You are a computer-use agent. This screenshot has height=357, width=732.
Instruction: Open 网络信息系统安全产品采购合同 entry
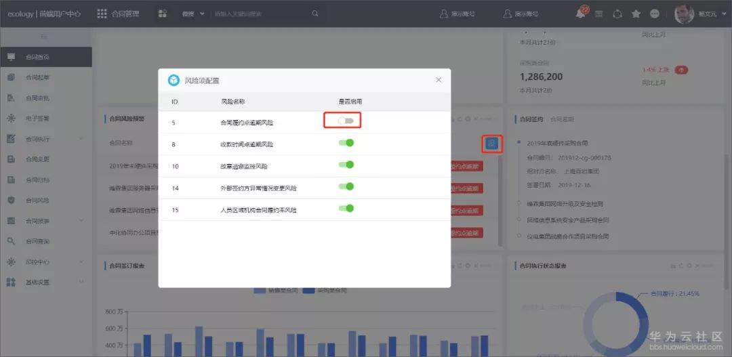tap(568, 219)
